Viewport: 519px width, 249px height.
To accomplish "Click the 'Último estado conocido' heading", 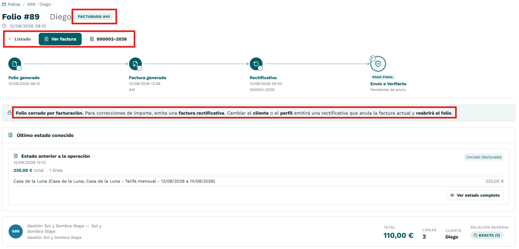I will tap(45, 135).
